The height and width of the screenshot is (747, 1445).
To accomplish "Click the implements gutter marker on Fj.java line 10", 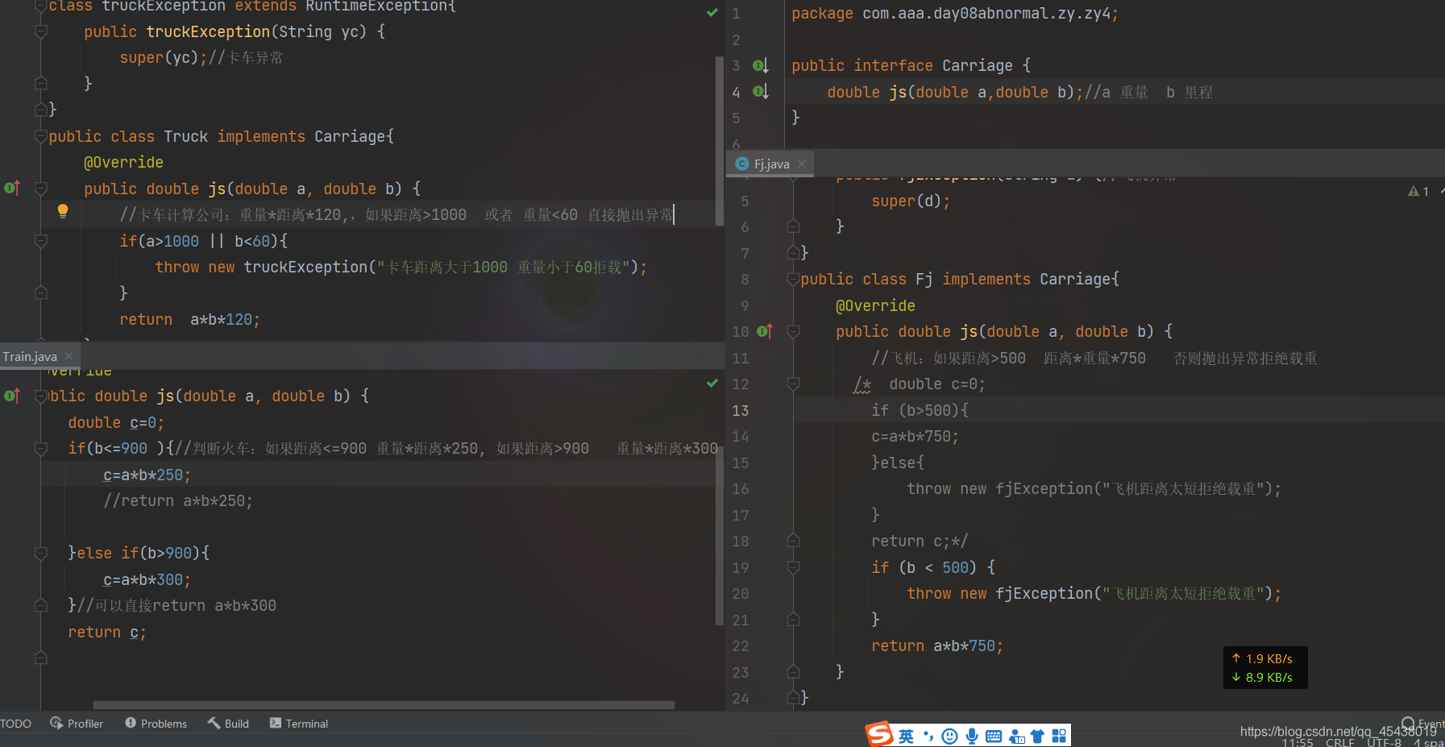I will pos(765,331).
